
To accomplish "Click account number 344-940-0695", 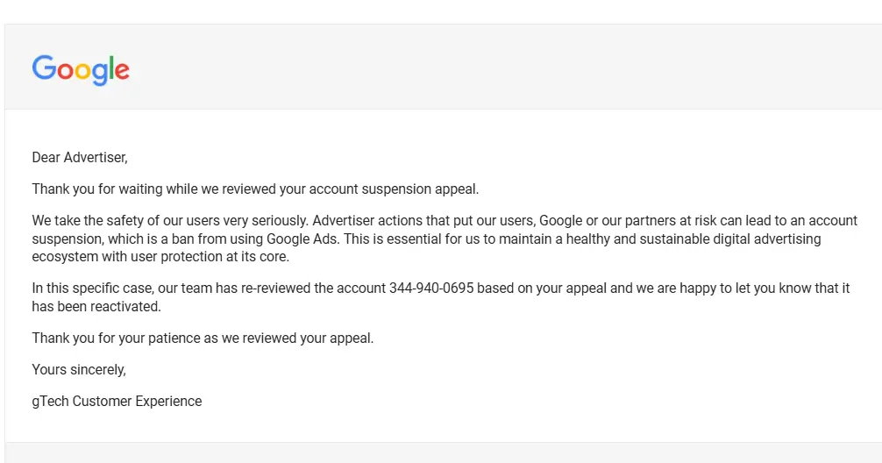I will click(x=431, y=288).
